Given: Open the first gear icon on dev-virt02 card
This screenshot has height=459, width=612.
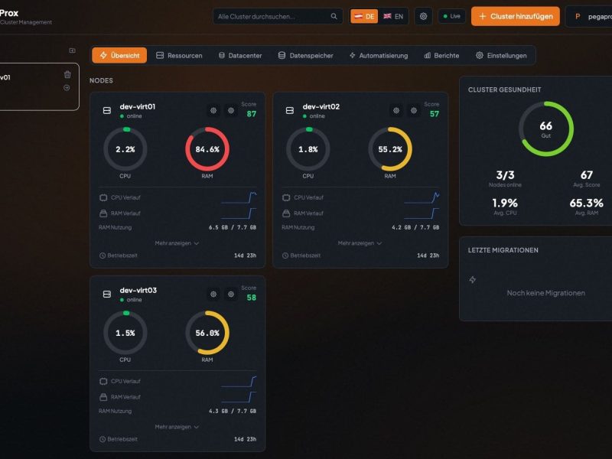Looking at the screenshot, I should click(x=395, y=110).
